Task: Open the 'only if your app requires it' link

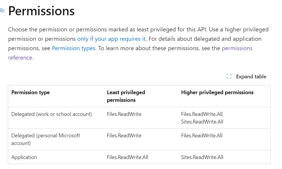Action: (111, 39)
